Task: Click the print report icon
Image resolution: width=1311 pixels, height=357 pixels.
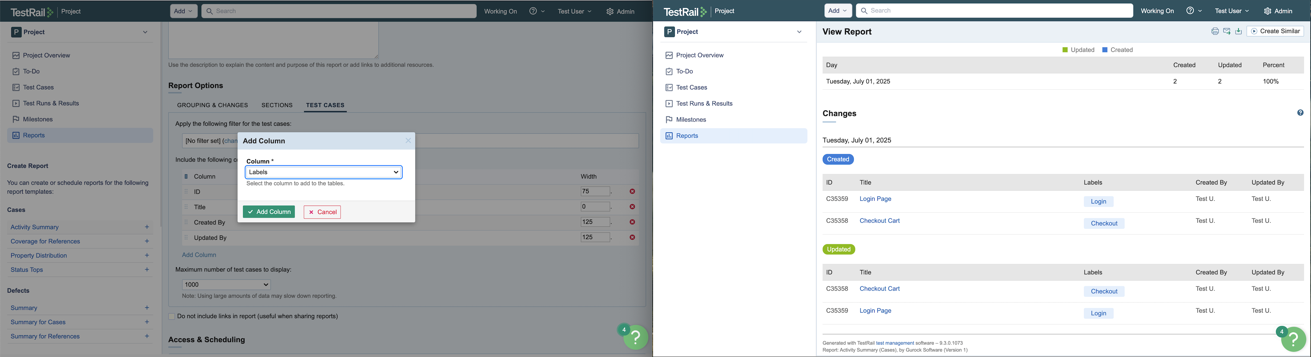Action: tap(1215, 32)
